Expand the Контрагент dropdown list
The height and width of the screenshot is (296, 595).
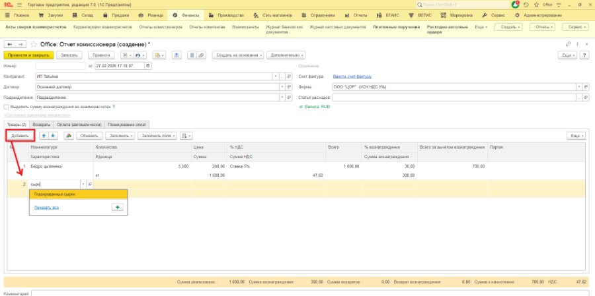276,76
